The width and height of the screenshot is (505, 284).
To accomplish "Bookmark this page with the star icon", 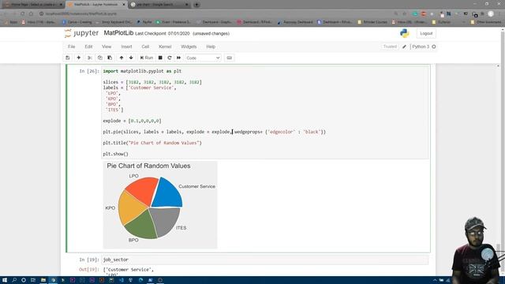I will [405, 14].
